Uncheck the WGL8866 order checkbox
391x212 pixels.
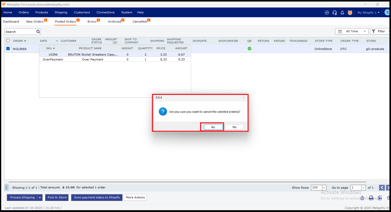coord(8,49)
